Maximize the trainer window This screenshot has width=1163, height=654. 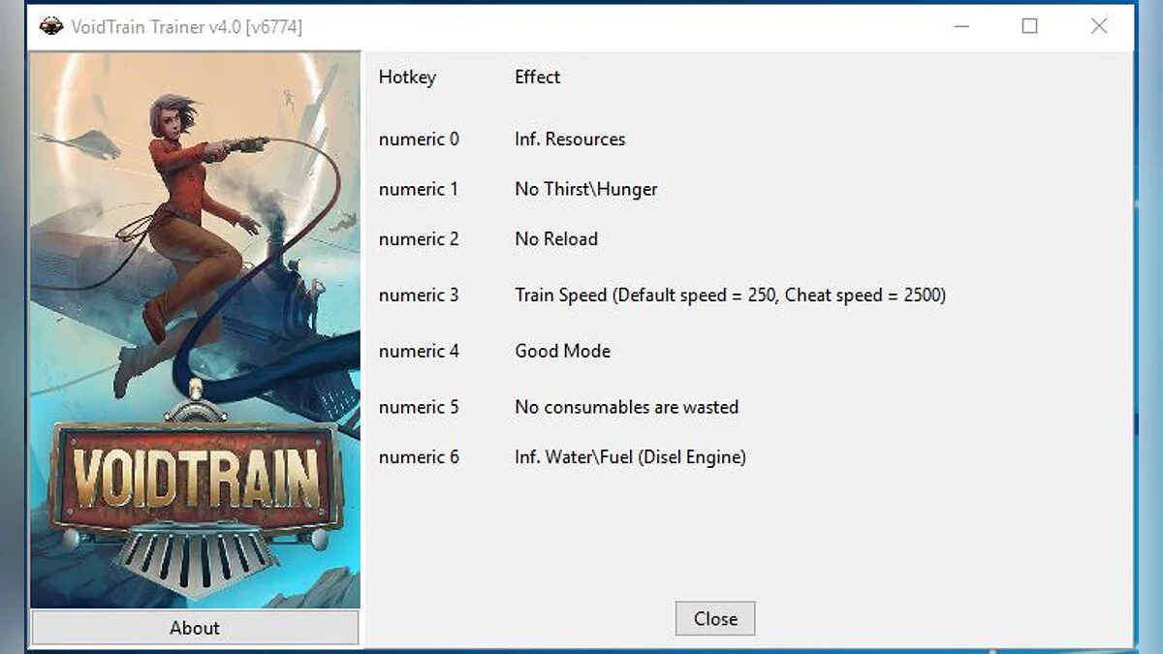[1029, 27]
